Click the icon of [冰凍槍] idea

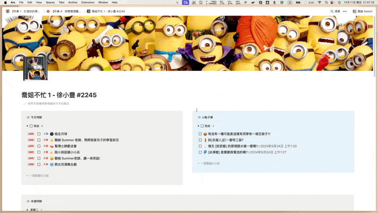pos(205,152)
